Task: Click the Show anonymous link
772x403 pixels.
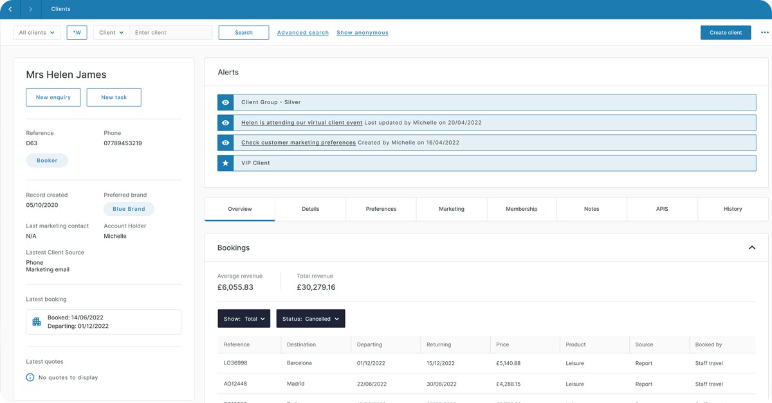Action: (362, 32)
